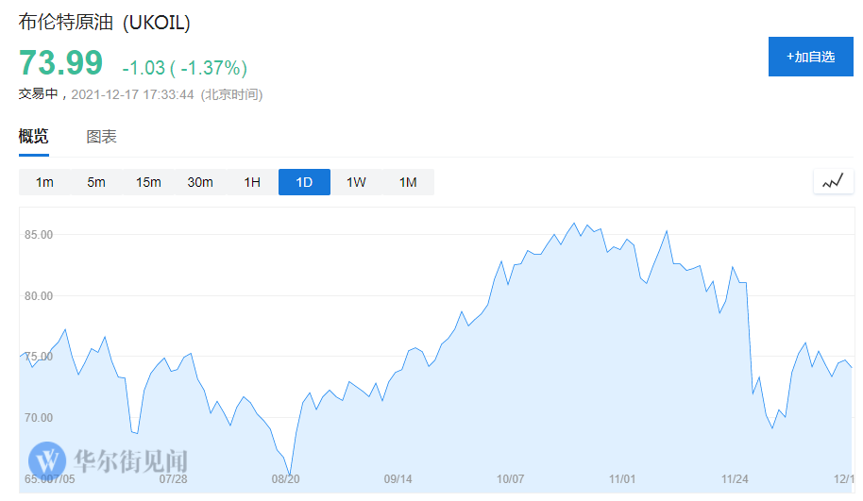Switch to 1W weekly interval
Screen dimensions: 863x501
pyautogui.click(x=356, y=182)
